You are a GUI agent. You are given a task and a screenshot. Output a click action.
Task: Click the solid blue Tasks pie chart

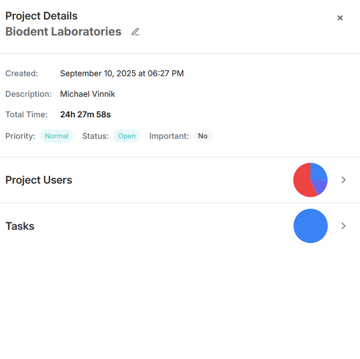pyautogui.click(x=310, y=226)
